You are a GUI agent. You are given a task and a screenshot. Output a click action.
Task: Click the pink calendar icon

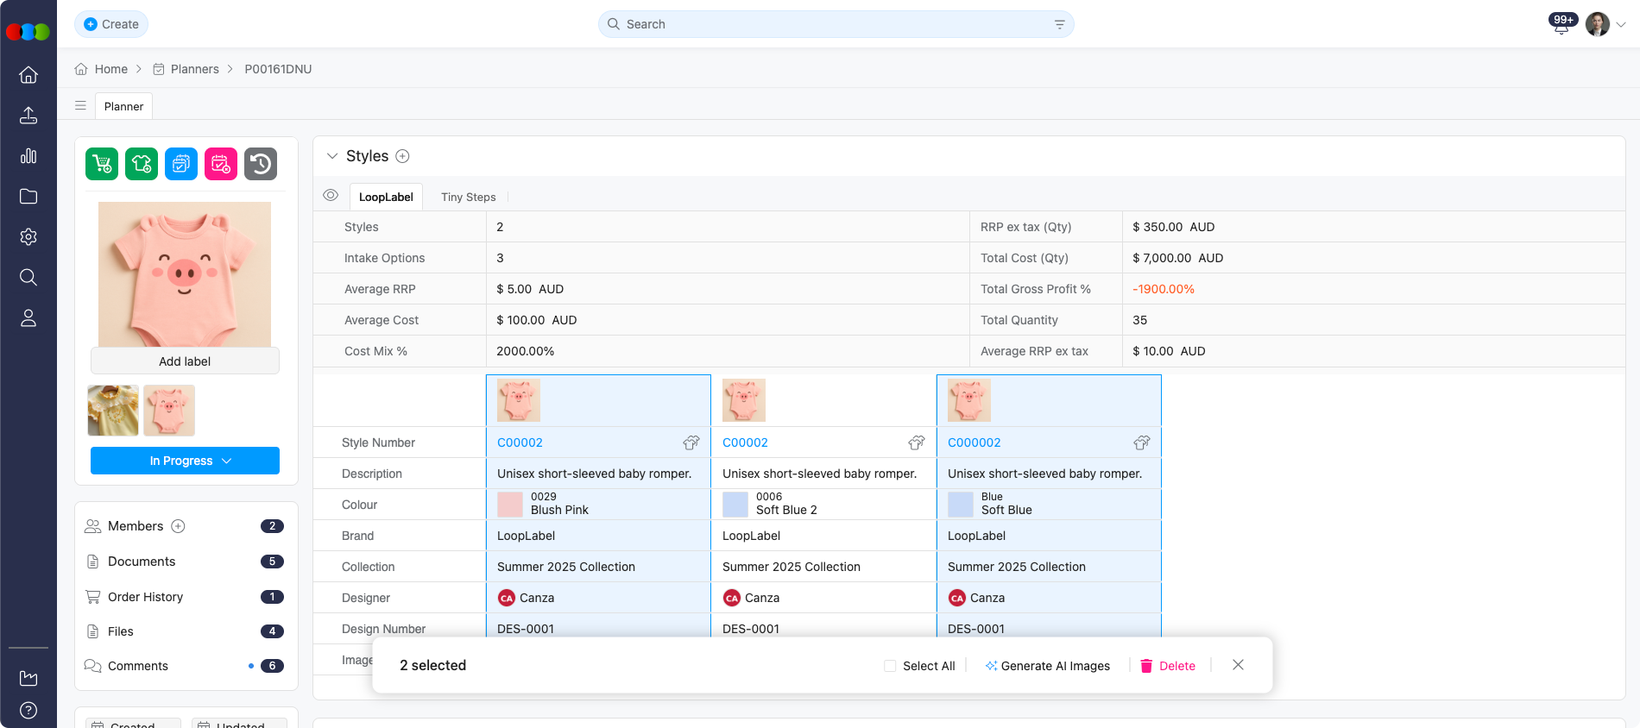[221, 164]
